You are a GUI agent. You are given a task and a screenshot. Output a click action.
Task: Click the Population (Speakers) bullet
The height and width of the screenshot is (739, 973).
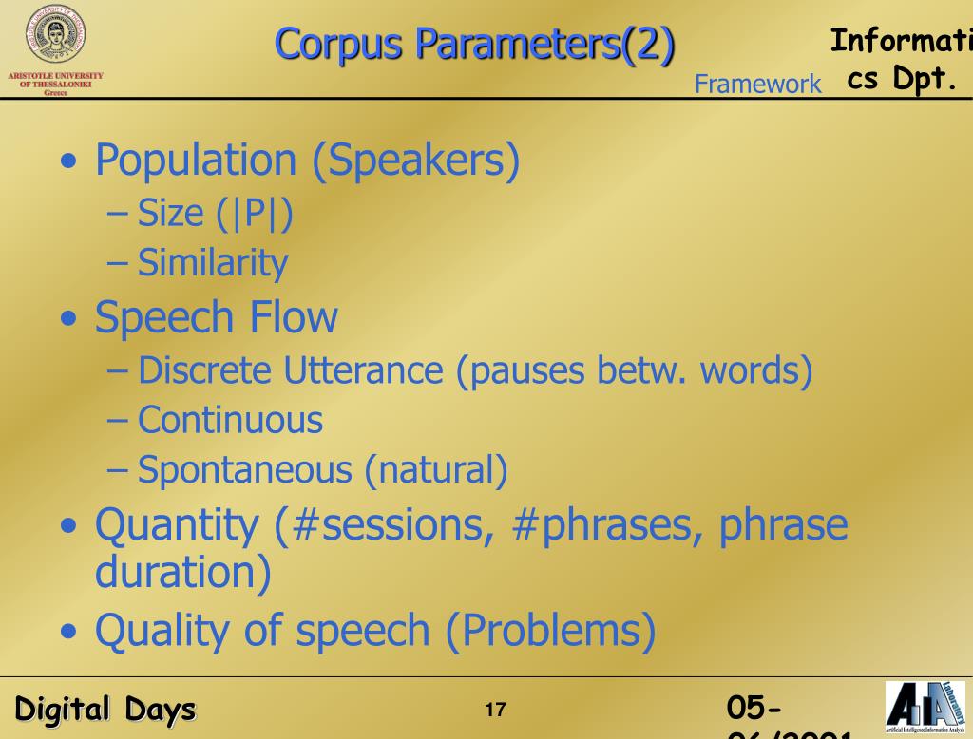click(307, 161)
